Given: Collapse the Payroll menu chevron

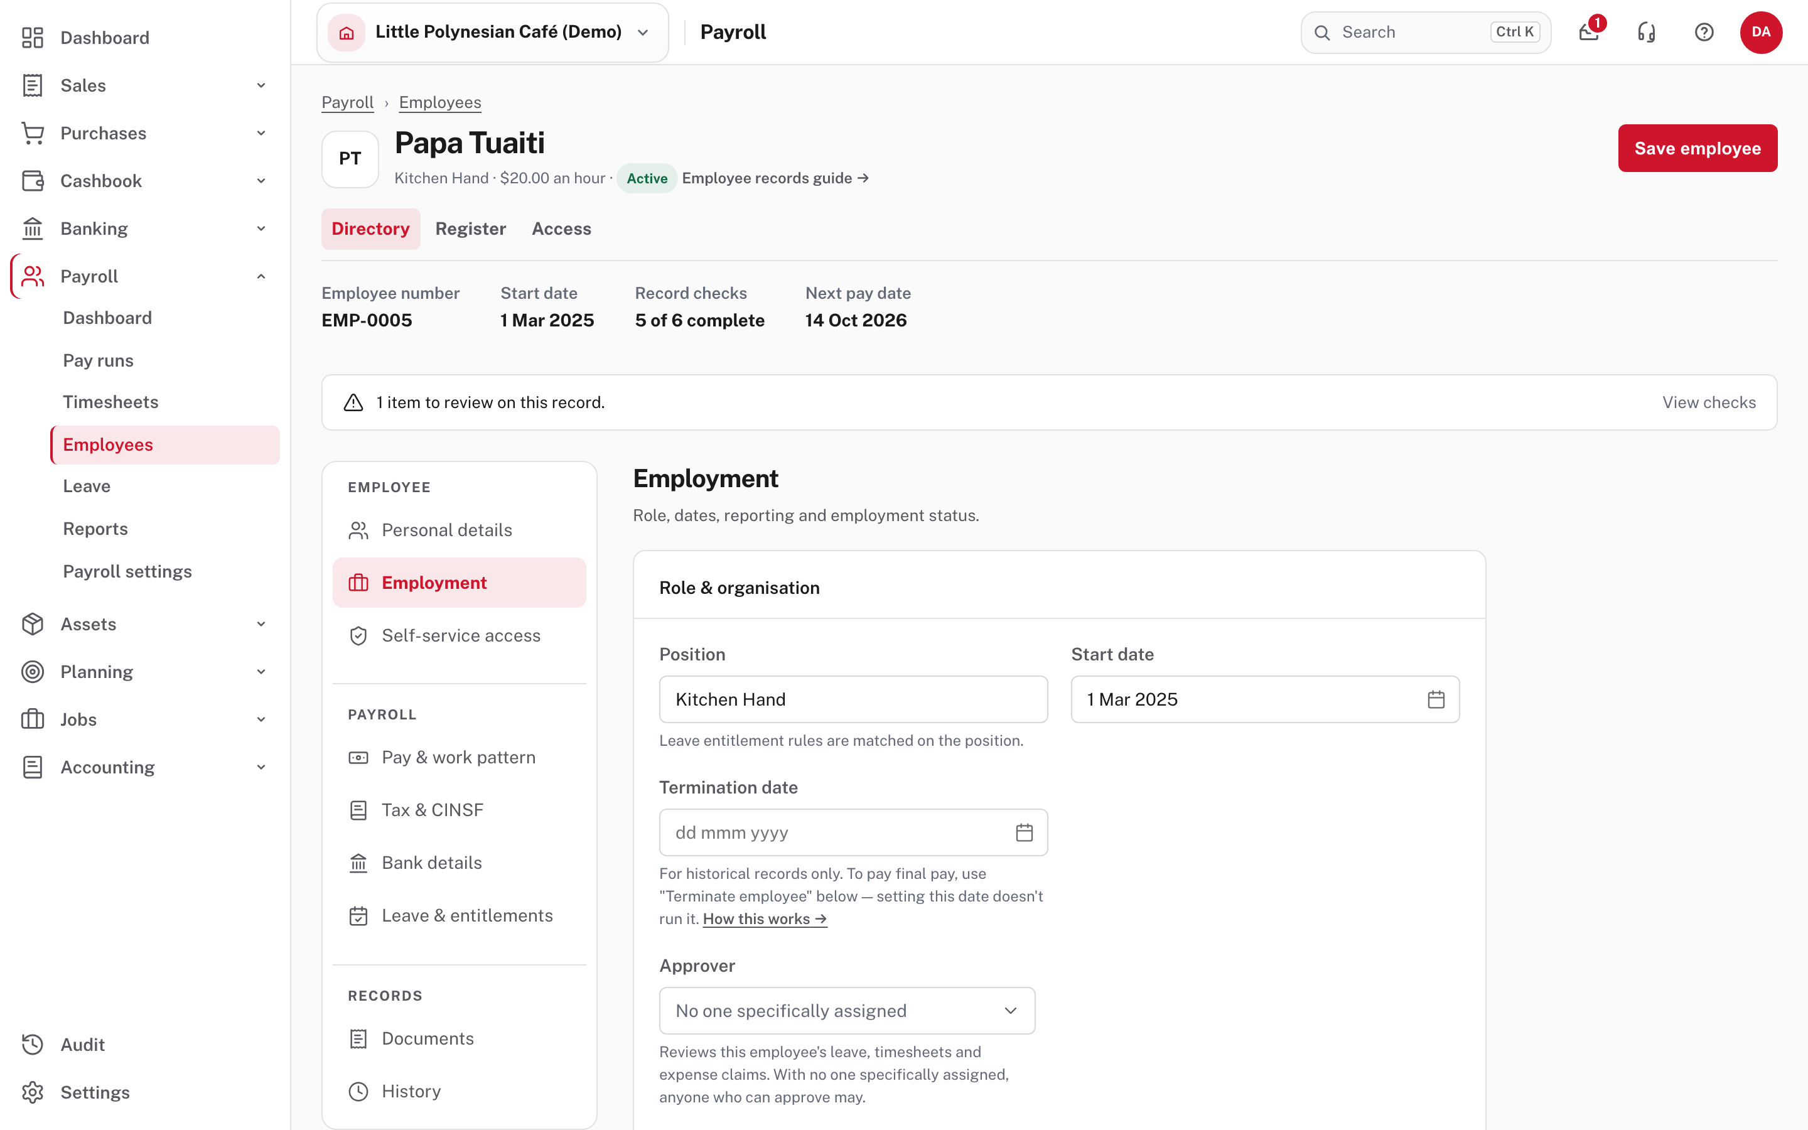Looking at the screenshot, I should pyautogui.click(x=262, y=276).
